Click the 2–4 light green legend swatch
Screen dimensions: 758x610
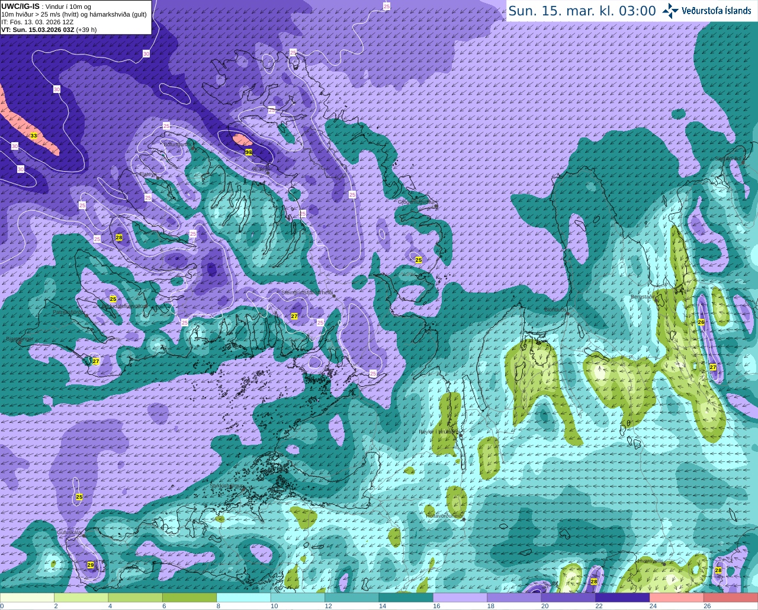pyautogui.click(x=81, y=598)
